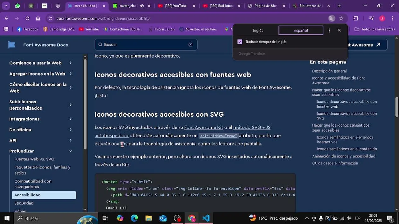Open the tab search dropdown
This screenshot has height=224, width=399.
(x=6, y=6)
